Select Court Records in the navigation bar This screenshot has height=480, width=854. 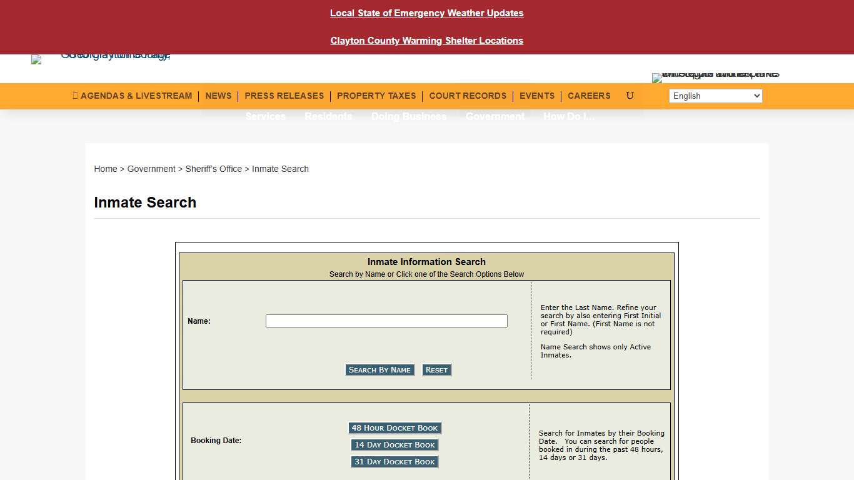coord(468,96)
